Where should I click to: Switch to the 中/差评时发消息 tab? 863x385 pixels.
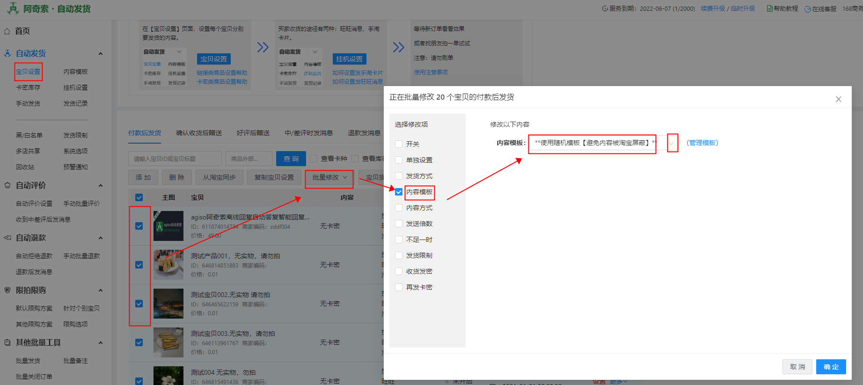[309, 133]
